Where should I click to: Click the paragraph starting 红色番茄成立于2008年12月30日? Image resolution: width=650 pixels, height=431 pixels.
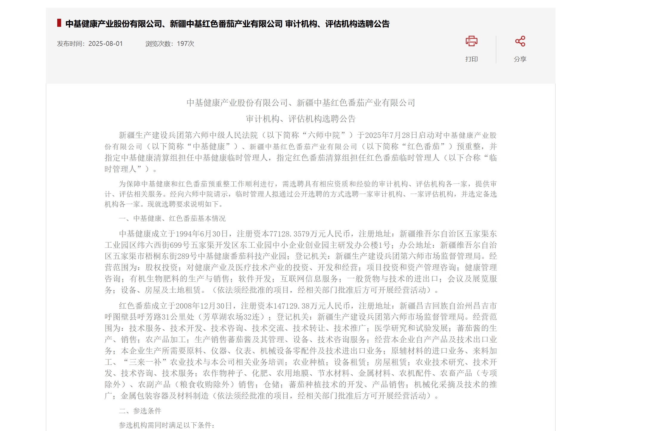301,351
